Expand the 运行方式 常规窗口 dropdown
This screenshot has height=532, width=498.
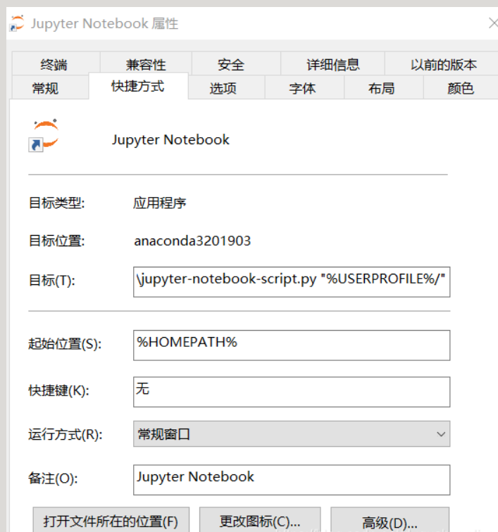[x=292, y=434]
